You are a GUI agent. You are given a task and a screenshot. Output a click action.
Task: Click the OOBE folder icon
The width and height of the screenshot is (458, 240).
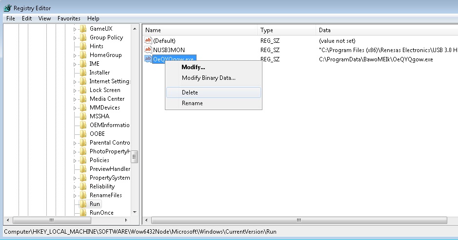pyautogui.click(x=83, y=133)
